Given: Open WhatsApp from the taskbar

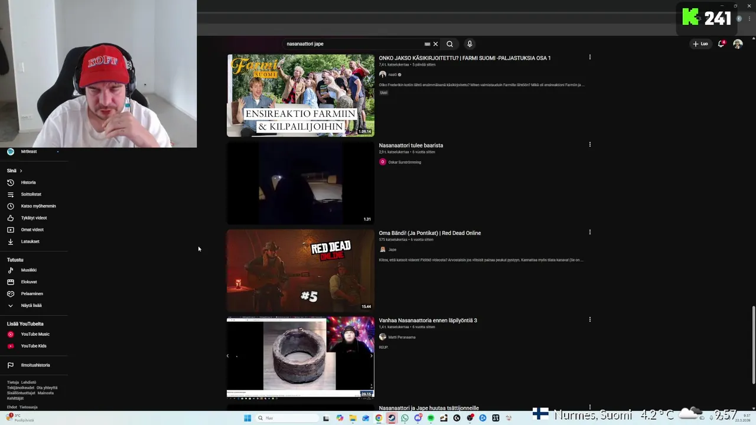Looking at the screenshot, I should pyautogui.click(x=405, y=418).
